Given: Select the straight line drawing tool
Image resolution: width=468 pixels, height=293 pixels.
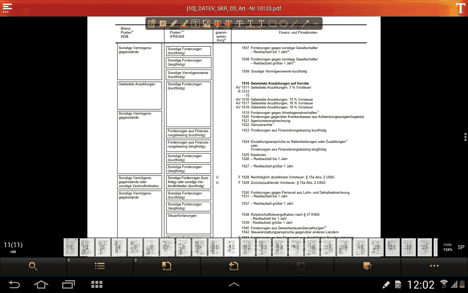Looking at the screenshot, I should coord(294,24).
